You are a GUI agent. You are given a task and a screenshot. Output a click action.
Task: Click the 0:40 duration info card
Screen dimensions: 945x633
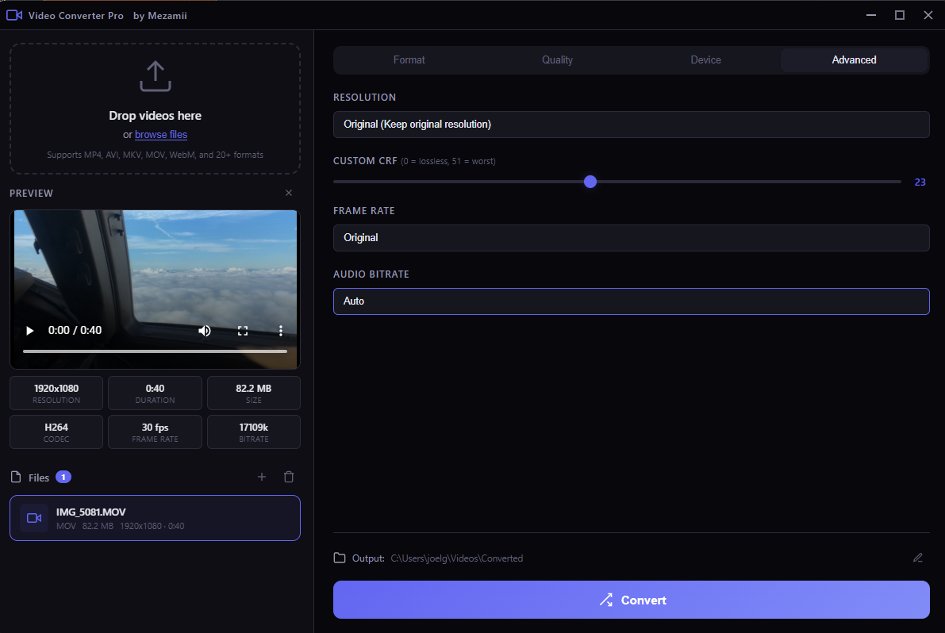point(155,393)
